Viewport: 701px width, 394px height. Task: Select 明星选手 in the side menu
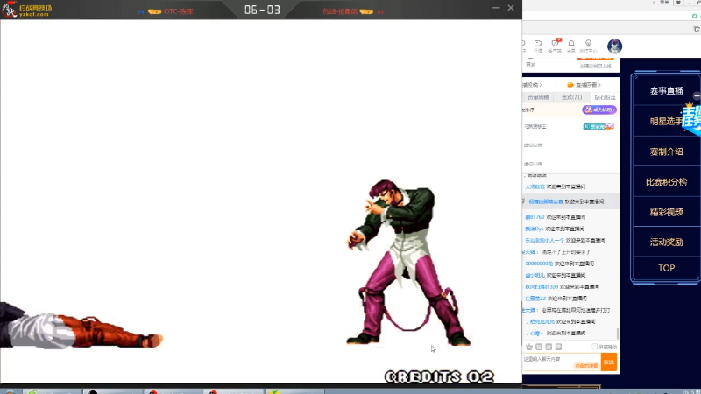(666, 122)
